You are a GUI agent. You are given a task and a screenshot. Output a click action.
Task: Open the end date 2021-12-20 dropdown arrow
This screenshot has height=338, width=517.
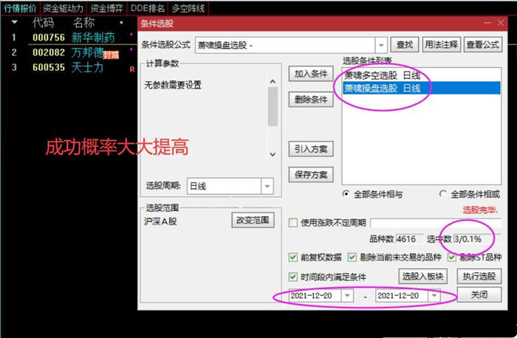click(434, 295)
